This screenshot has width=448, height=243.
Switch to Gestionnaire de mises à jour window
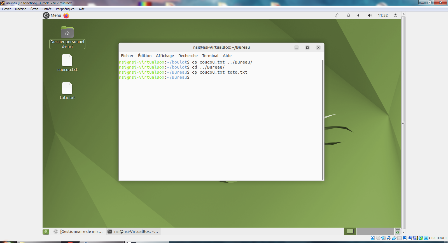point(79,232)
